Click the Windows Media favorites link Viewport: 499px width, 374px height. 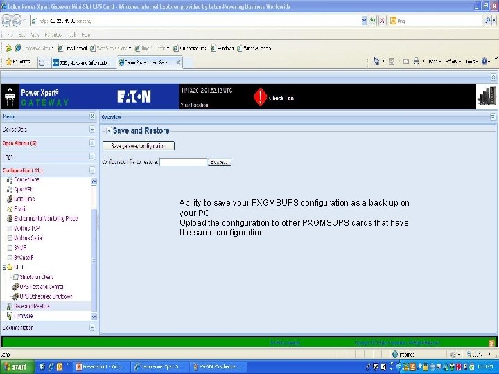click(x=254, y=48)
